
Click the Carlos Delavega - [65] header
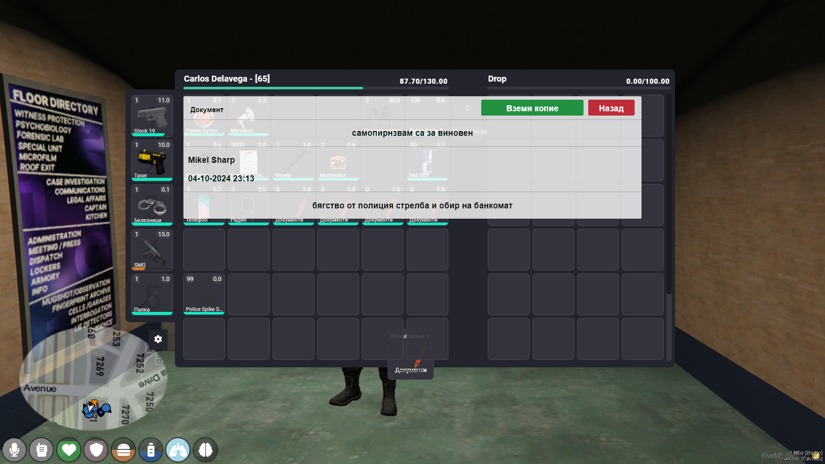pyautogui.click(x=227, y=79)
